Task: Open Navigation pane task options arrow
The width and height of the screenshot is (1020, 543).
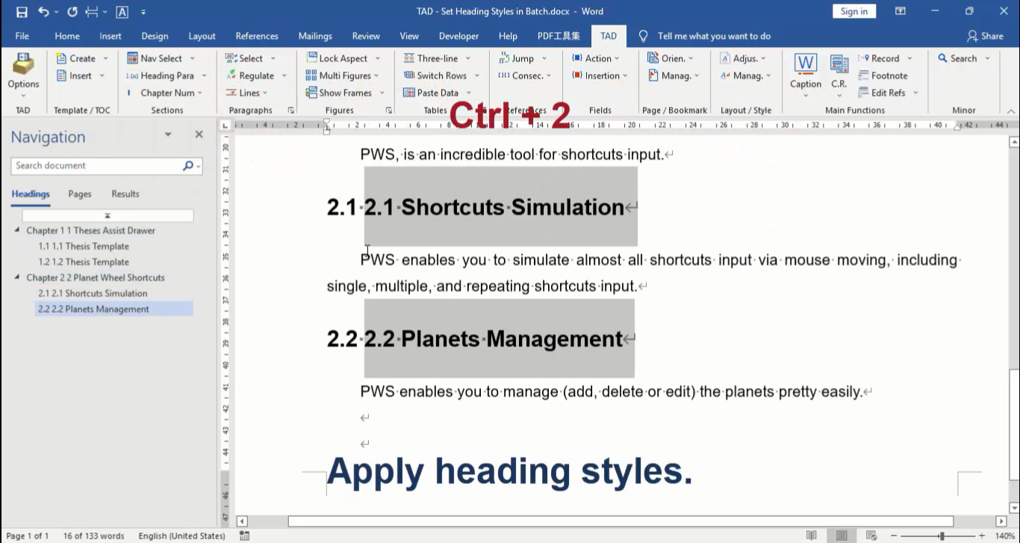Action: coord(168,134)
